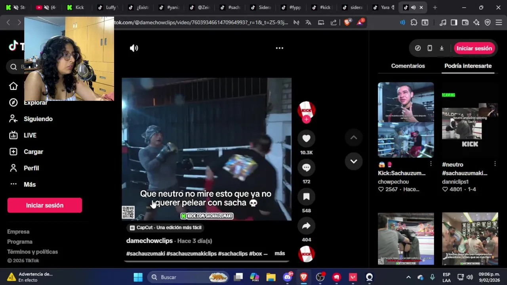Viewport: 507px width, 285px height.
Task: Follow damechowclips with red plus badge
Action: [x=306, y=119]
